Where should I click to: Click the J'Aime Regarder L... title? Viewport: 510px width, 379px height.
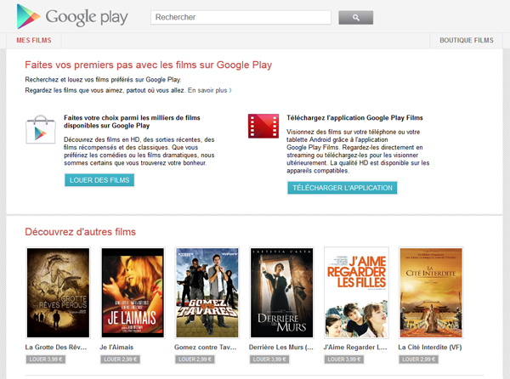click(x=355, y=348)
